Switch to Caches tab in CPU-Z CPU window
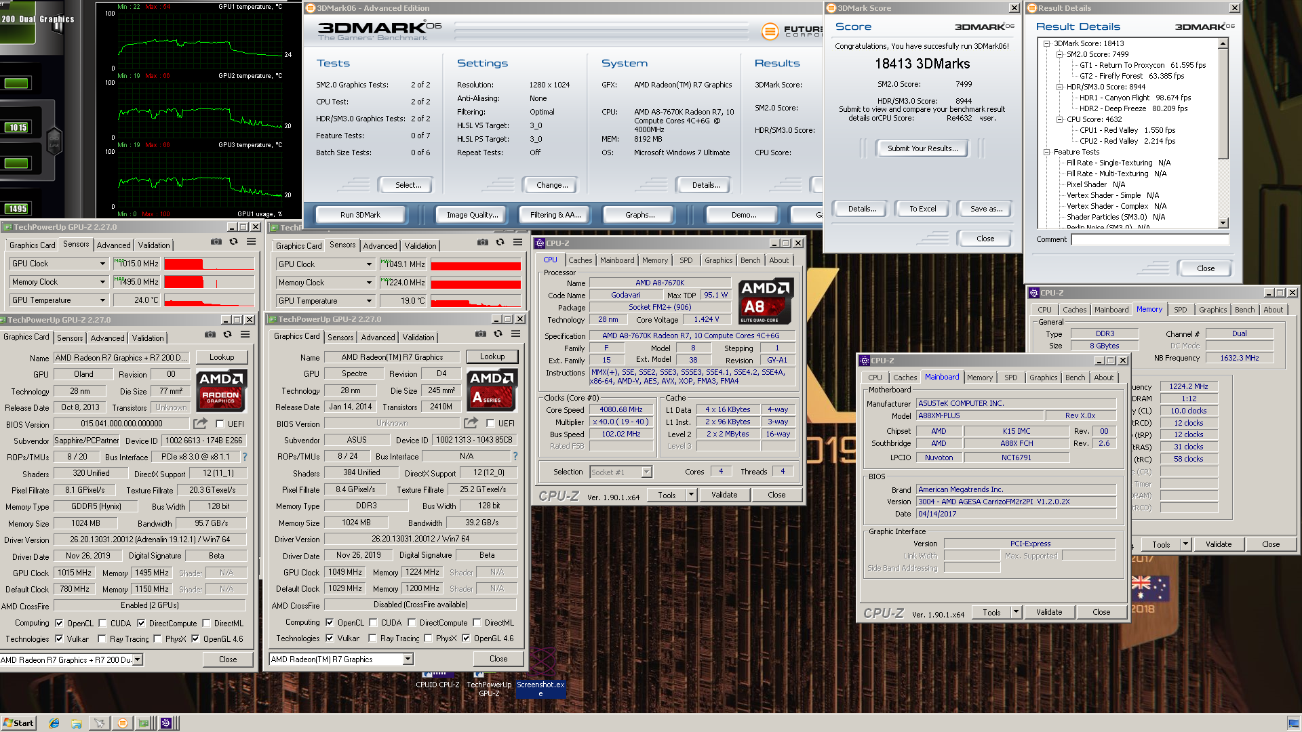 (580, 260)
